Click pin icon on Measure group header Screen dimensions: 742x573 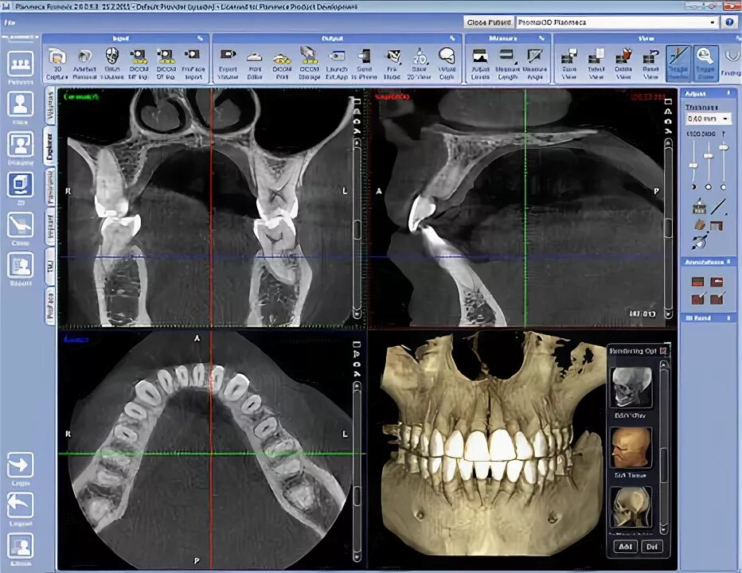pos(541,38)
